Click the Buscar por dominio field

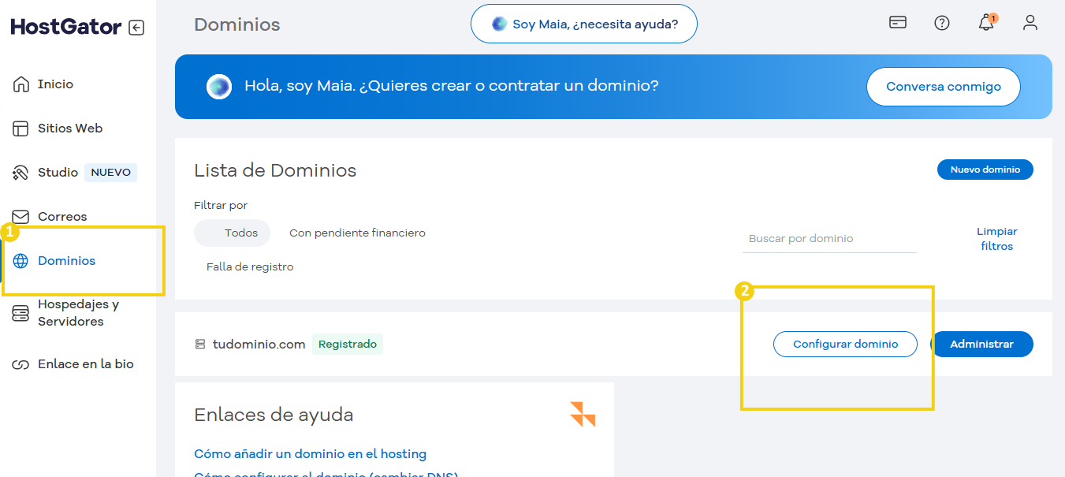click(x=829, y=238)
